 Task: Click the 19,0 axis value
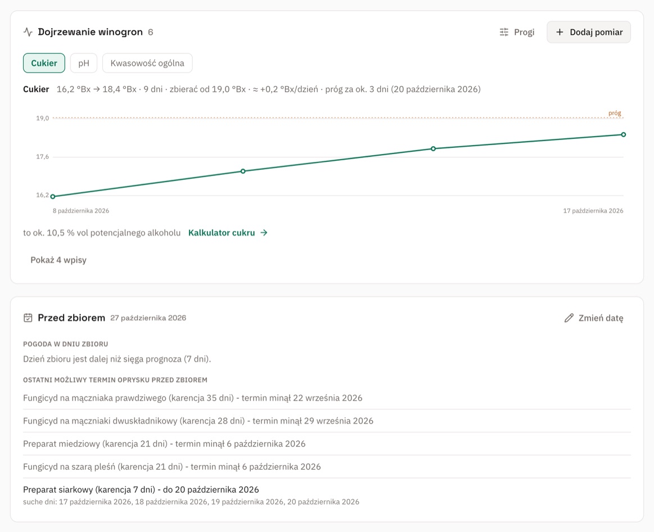pos(43,118)
